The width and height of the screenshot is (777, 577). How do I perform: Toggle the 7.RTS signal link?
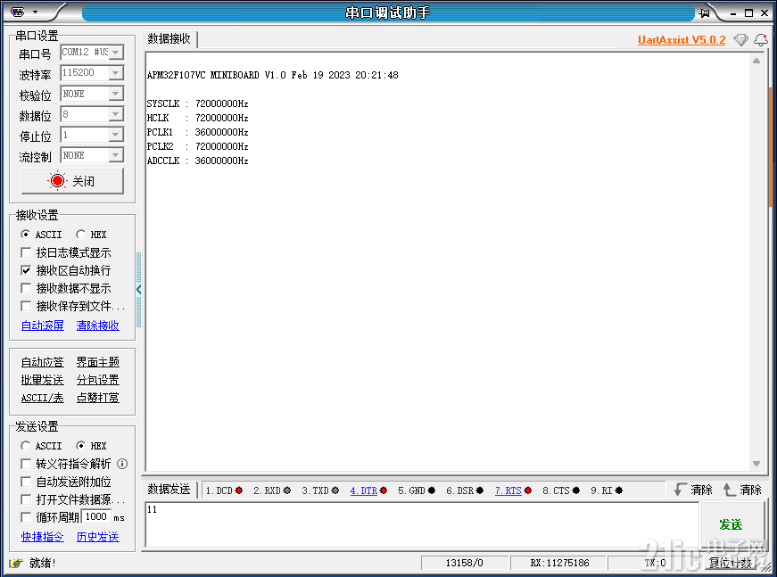tap(508, 490)
